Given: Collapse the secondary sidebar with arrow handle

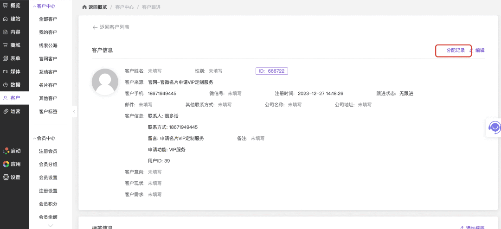Looking at the screenshot, I should pyautogui.click(x=74, y=112).
